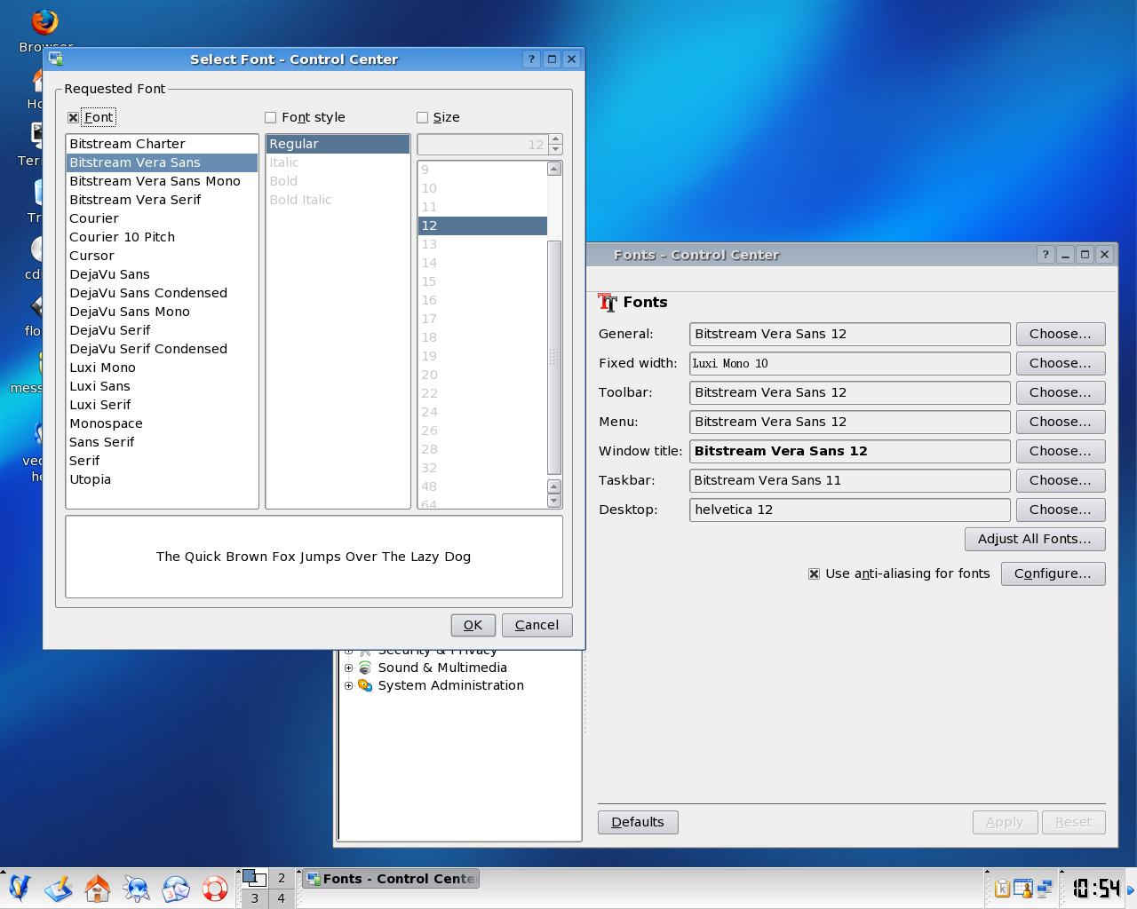The image size is (1137, 909).
Task: Expand the System Administration tree node
Action: point(348,685)
